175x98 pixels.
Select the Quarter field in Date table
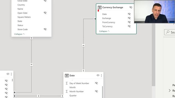click(x=73, y=96)
